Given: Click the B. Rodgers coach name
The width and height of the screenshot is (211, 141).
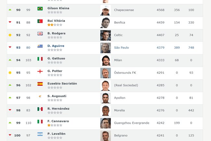Looking at the screenshot, I should click(56, 33).
